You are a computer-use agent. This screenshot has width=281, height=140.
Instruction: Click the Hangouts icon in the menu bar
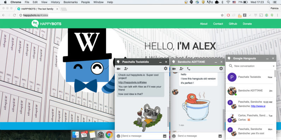click(x=191, y=2)
